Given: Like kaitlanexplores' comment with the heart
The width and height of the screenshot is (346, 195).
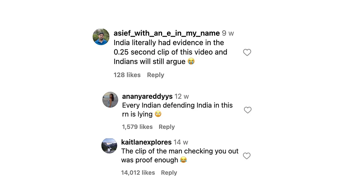Looking at the screenshot, I should tap(247, 156).
